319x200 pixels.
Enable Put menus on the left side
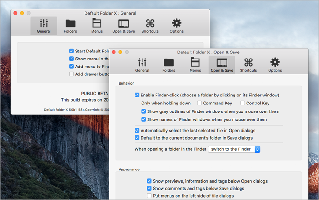(149, 196)
